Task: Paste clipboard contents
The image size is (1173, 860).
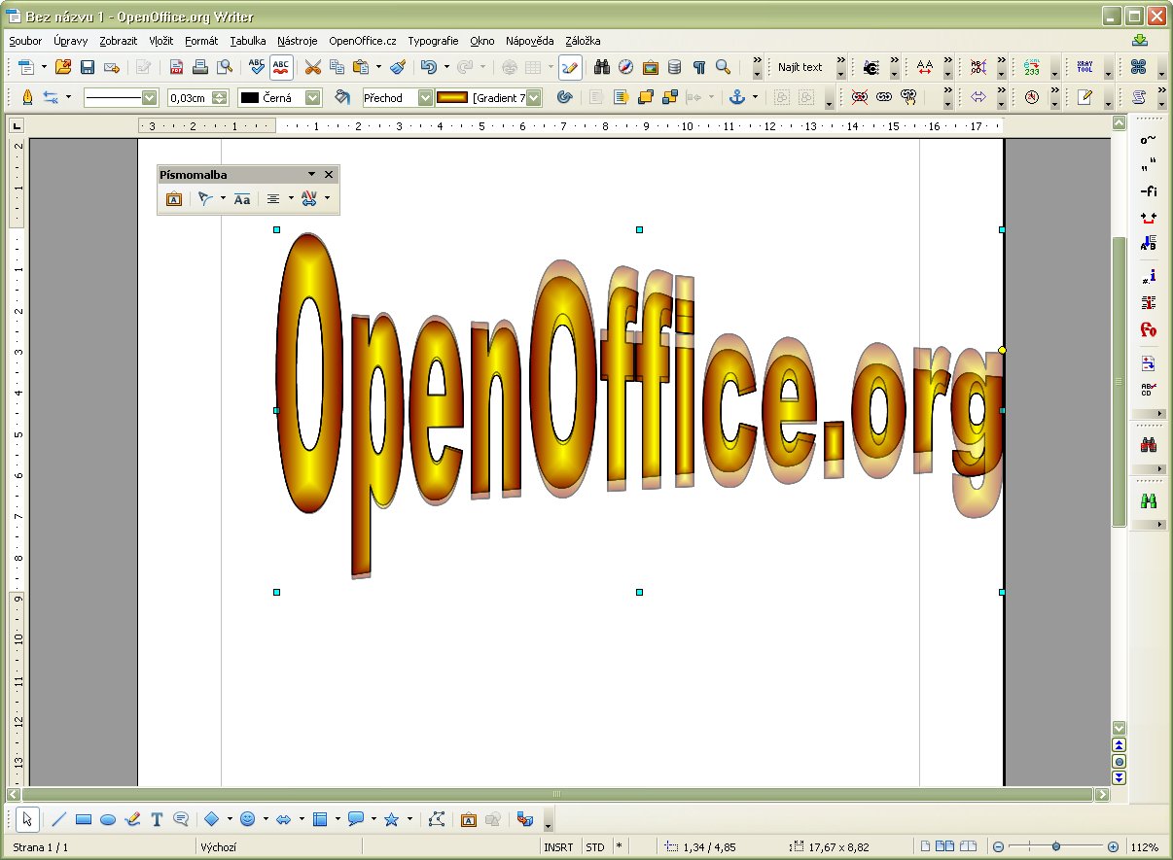Action: [361, 67]
